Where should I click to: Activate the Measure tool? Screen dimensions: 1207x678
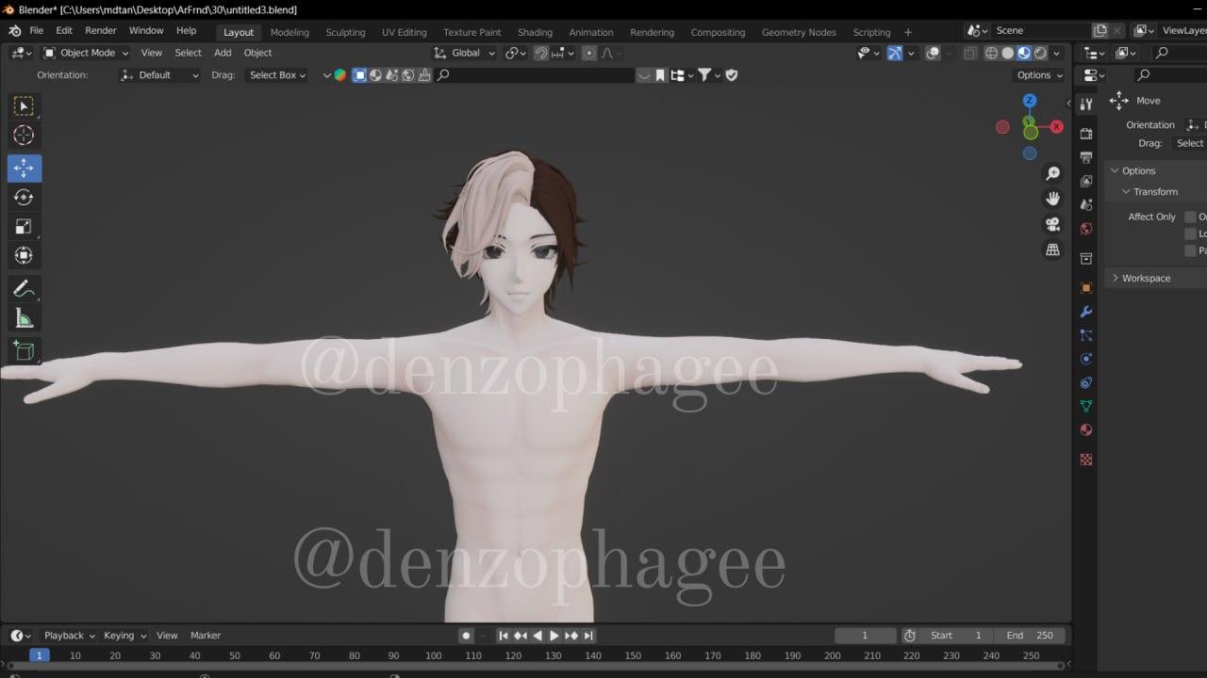pos(24,318)
